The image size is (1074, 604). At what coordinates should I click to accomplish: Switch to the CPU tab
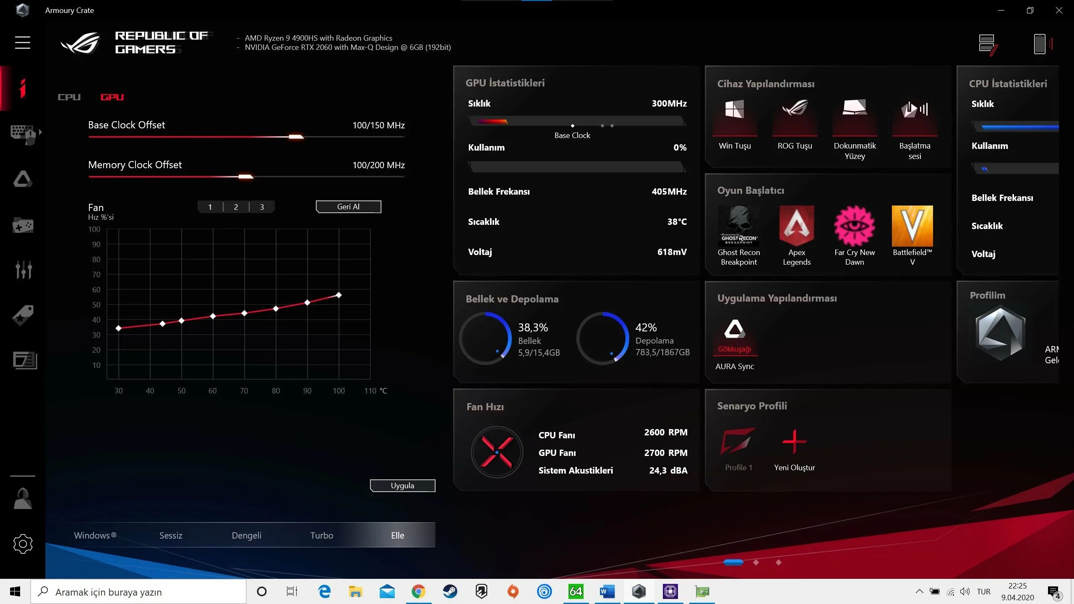(x=69, y=97)
